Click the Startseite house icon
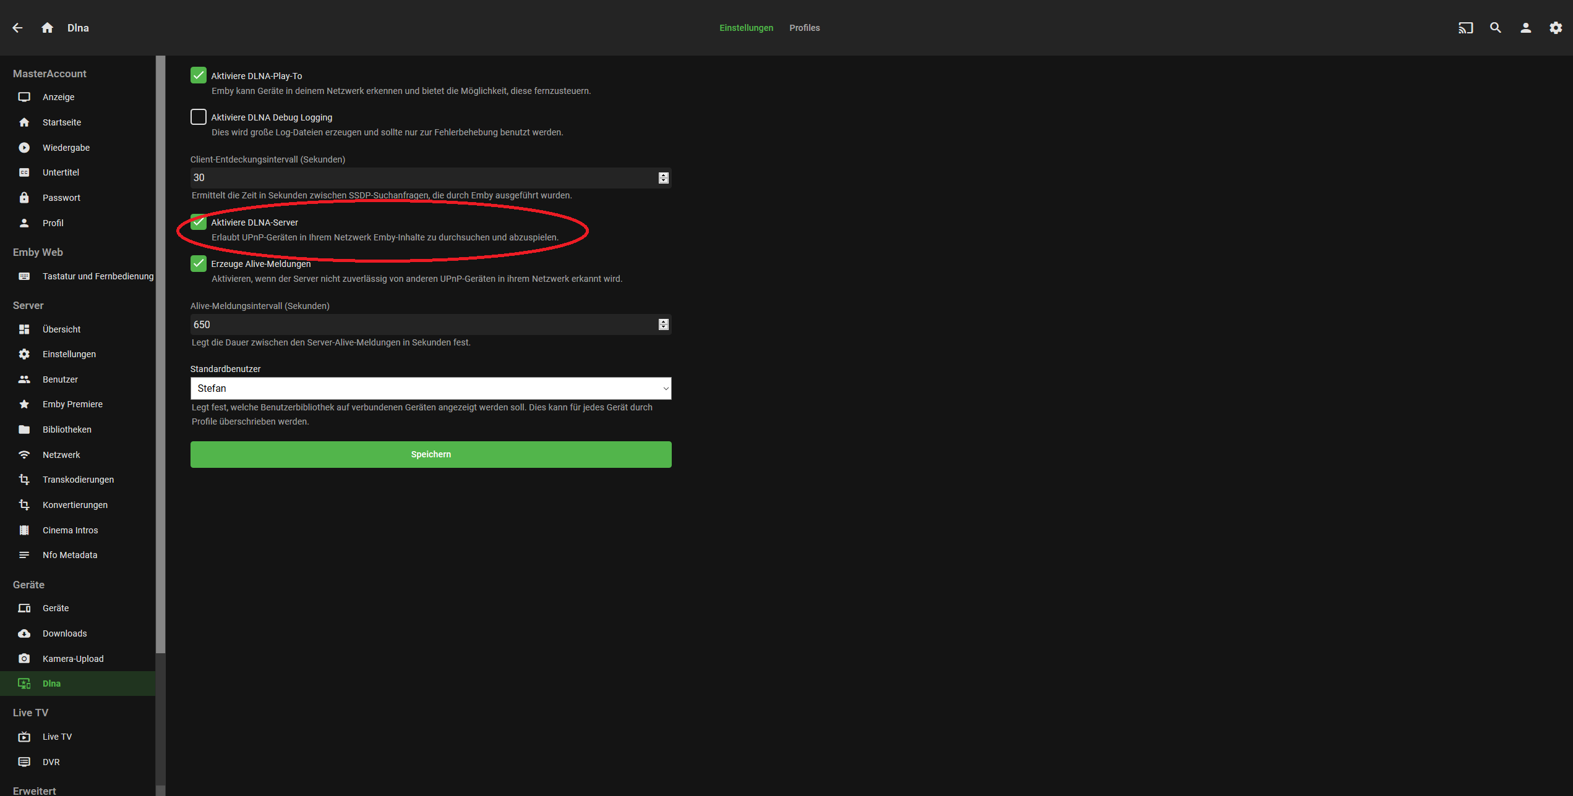This screenshot has width=1573, height=796. [24, 122]
